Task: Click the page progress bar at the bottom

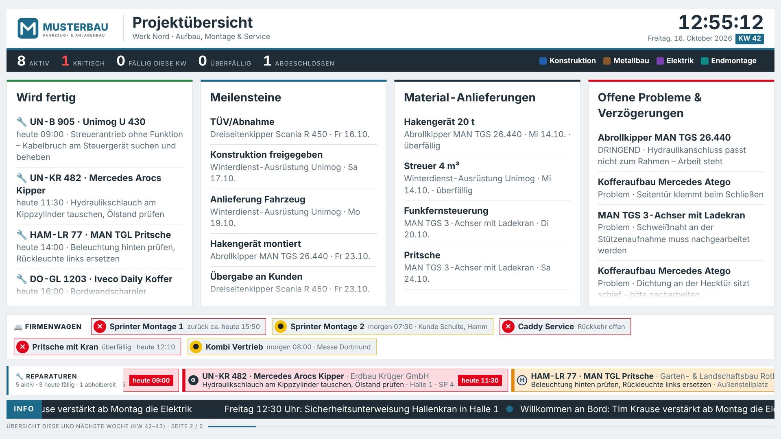Action: click(491, 426)
